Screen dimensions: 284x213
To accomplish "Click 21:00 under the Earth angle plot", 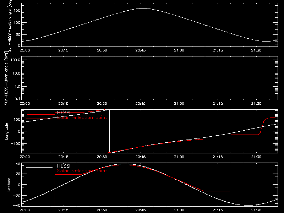I will point(179,50).
